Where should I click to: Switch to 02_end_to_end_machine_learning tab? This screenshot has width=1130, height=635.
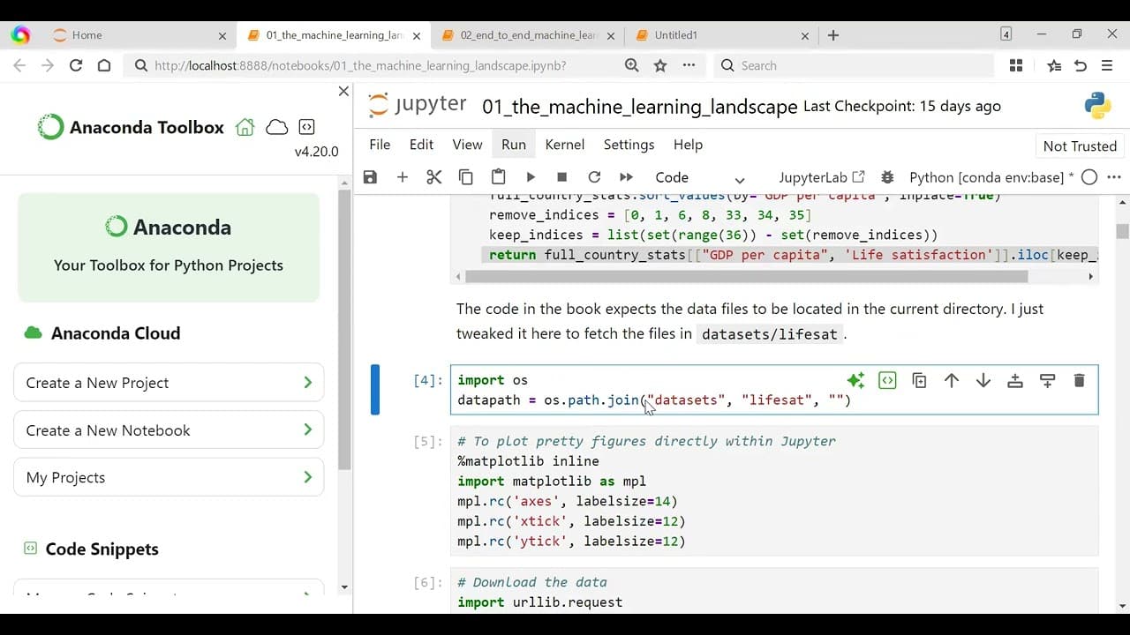pos(529,35)
